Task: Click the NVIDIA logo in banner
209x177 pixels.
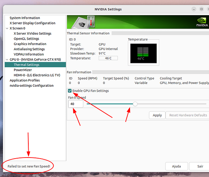Action: tap(202, 22)
